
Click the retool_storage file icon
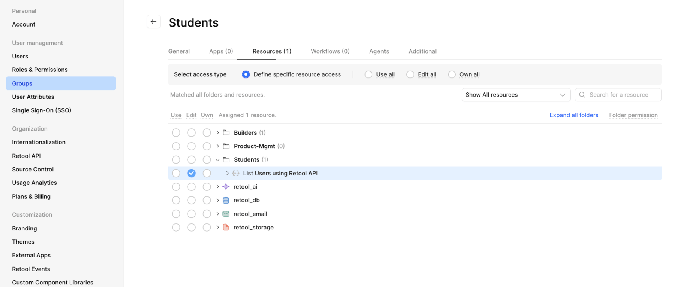coord(226,227)
